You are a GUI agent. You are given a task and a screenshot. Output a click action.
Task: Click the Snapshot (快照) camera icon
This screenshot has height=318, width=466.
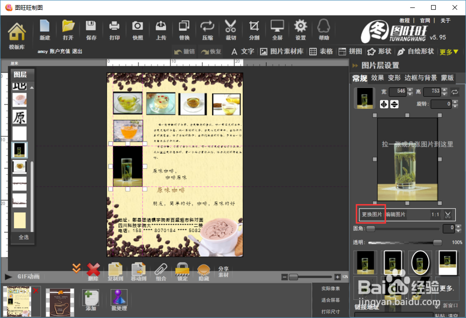[137, 26]
